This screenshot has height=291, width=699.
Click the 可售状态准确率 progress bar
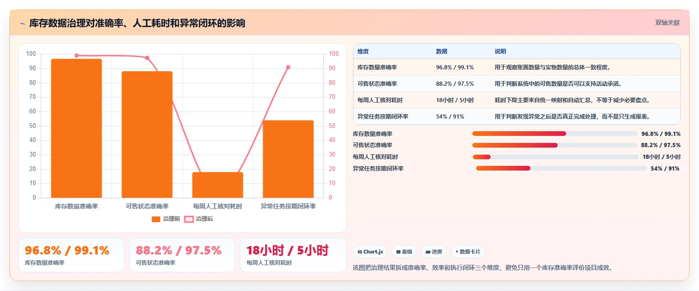coord(554,145)
